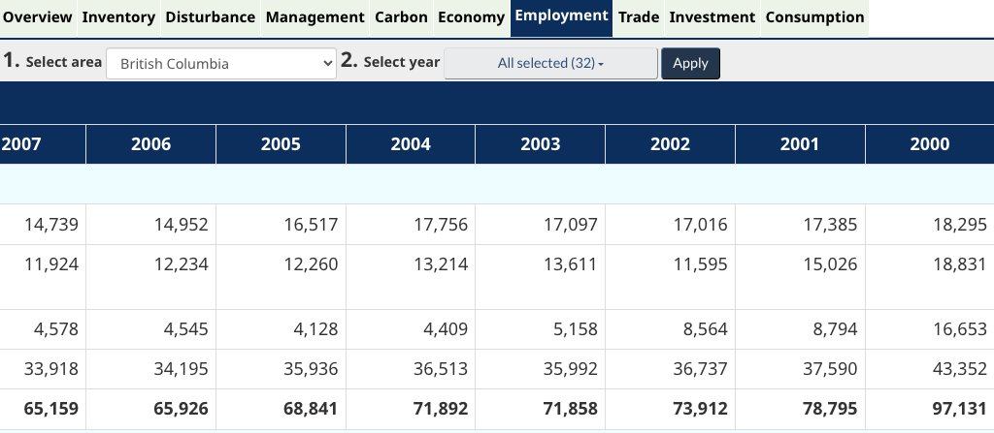Click the 36,737 table cell
This screenshot has height=433, width=994.
670,369
